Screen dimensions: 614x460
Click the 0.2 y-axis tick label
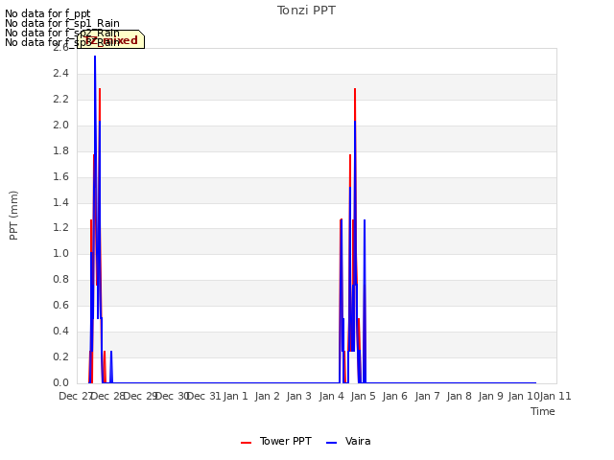60,356
